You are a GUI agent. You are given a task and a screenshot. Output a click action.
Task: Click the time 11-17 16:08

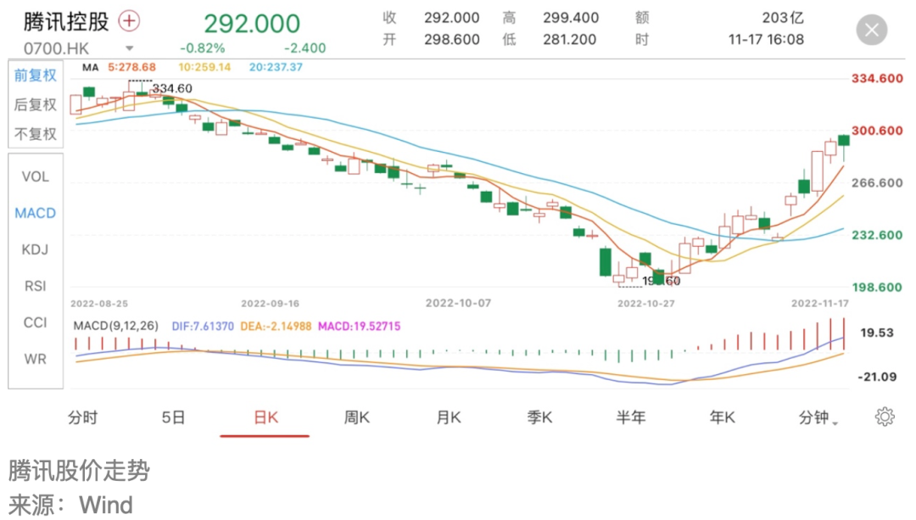766,40
